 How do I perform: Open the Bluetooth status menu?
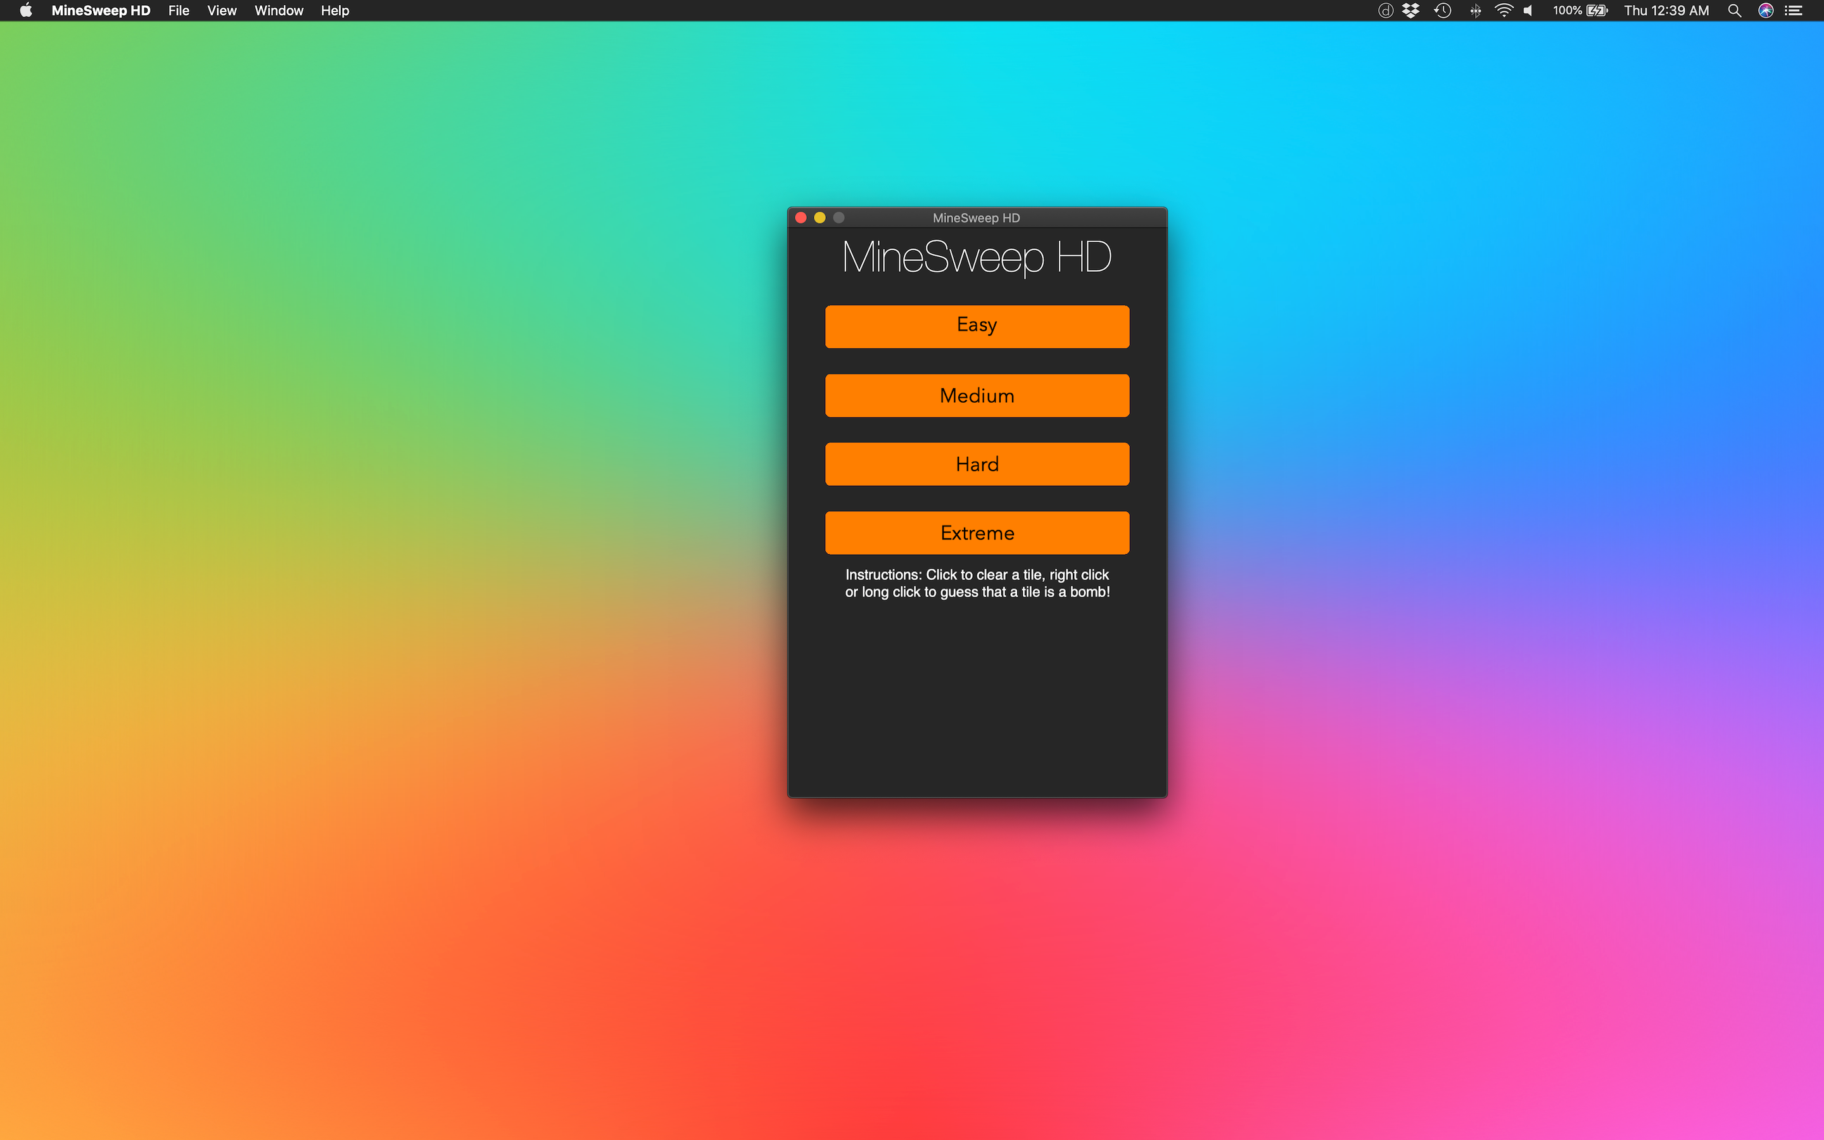click(x=1475, y=11)
